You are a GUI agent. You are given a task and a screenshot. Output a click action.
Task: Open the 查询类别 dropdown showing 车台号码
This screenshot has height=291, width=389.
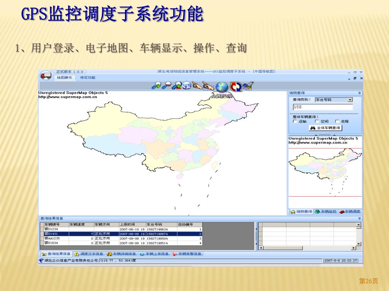pos(334,100)
